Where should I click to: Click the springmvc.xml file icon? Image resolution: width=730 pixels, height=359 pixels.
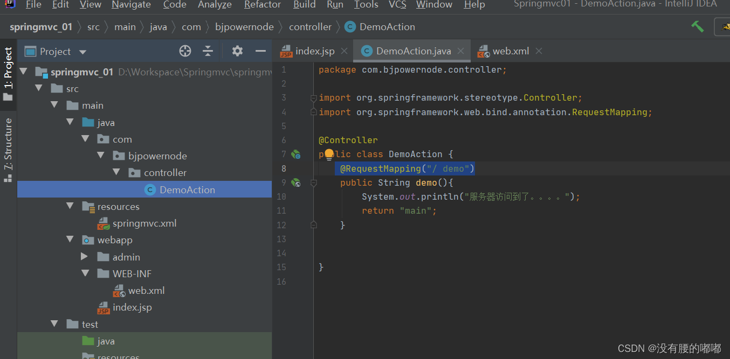click(x=103, y=223)
